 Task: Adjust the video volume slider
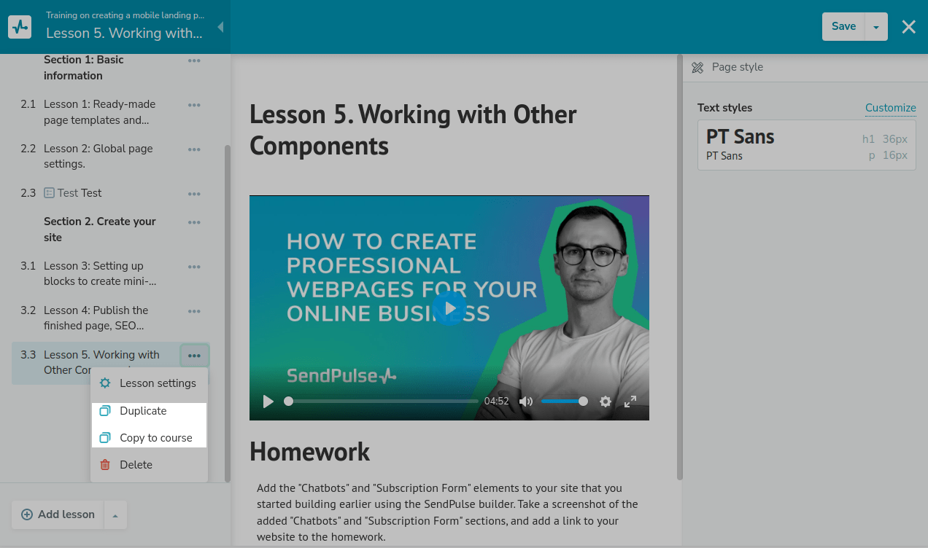pos(563,402)
